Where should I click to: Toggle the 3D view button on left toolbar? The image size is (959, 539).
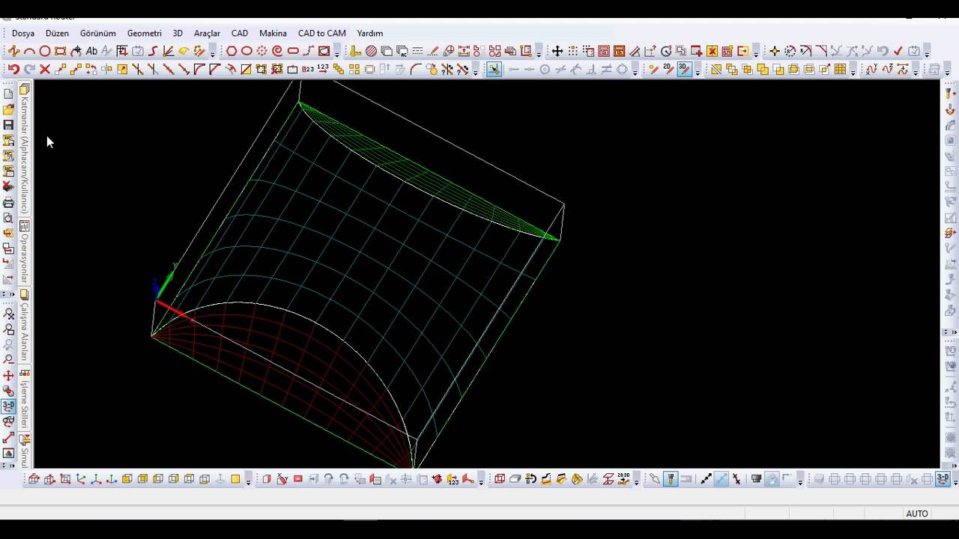(8, 406)
